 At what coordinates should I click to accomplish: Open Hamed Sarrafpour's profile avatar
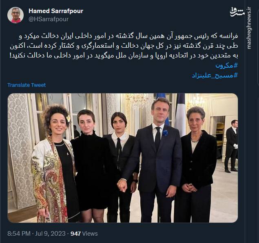coord(15,15)
